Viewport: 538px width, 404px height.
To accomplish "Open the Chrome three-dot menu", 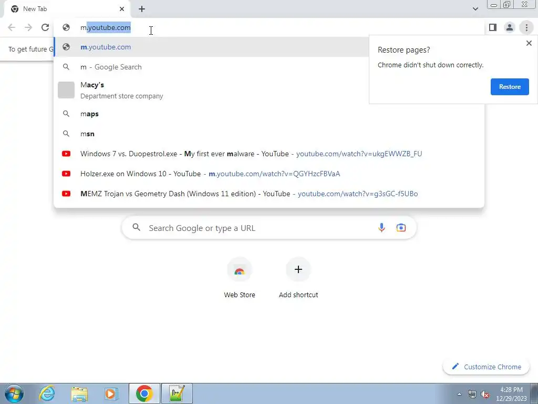I will (x=526, y=27).
